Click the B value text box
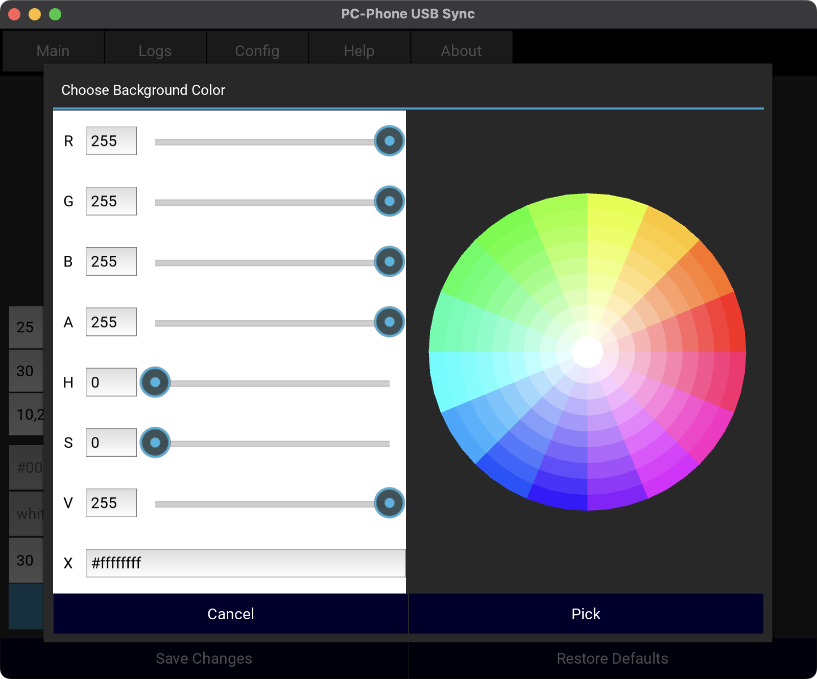The width and height of the screenshot is (817, 679). click(x=111, y=261)
